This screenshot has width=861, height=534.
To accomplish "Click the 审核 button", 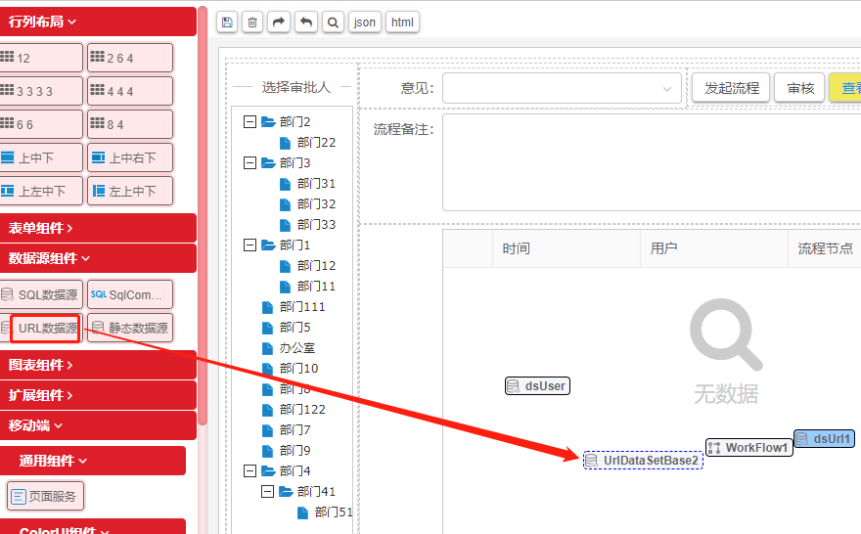I will coord(799,88).
